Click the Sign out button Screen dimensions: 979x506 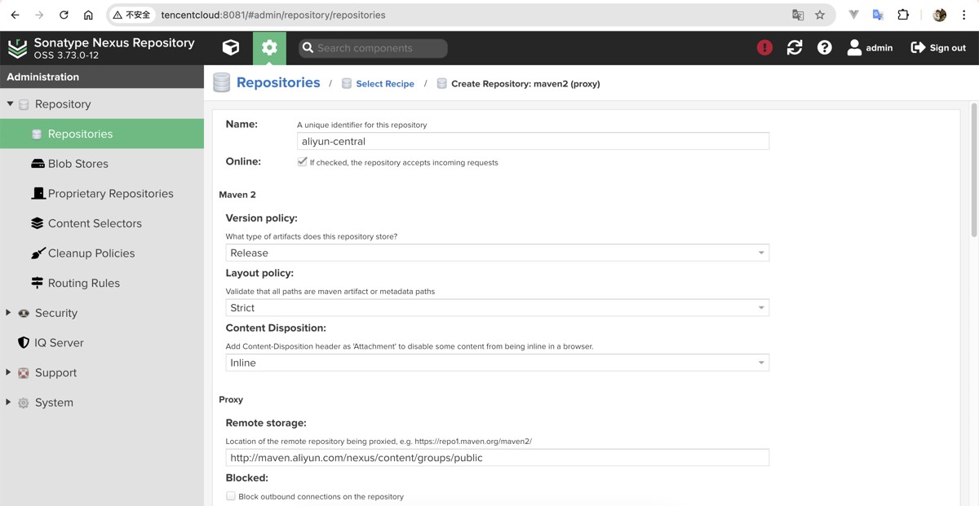(938, 48)
